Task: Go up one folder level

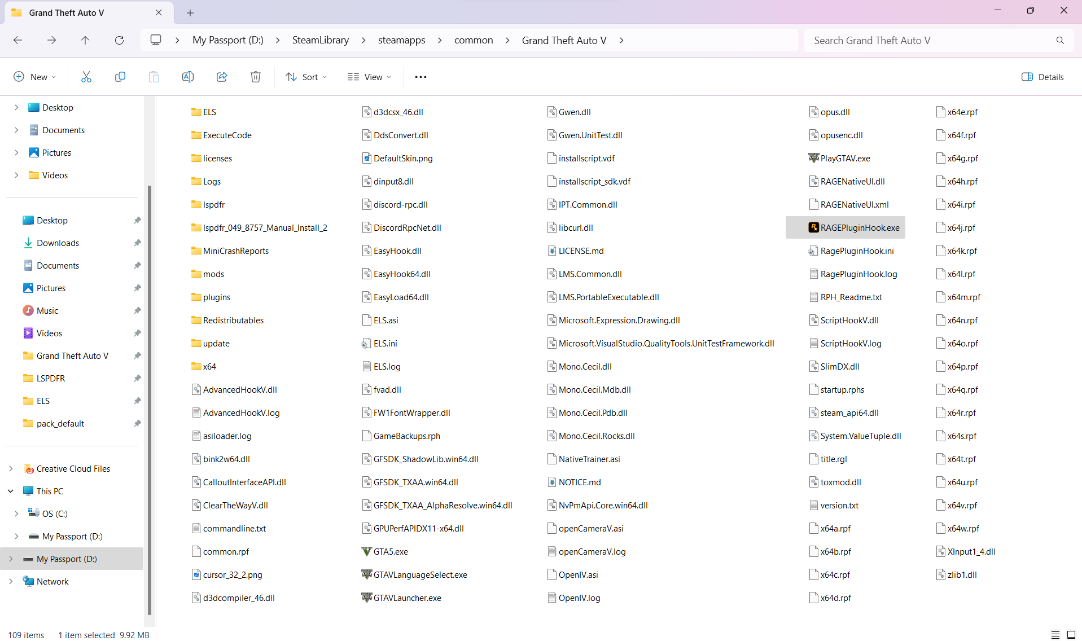Action: coord(85,40)
